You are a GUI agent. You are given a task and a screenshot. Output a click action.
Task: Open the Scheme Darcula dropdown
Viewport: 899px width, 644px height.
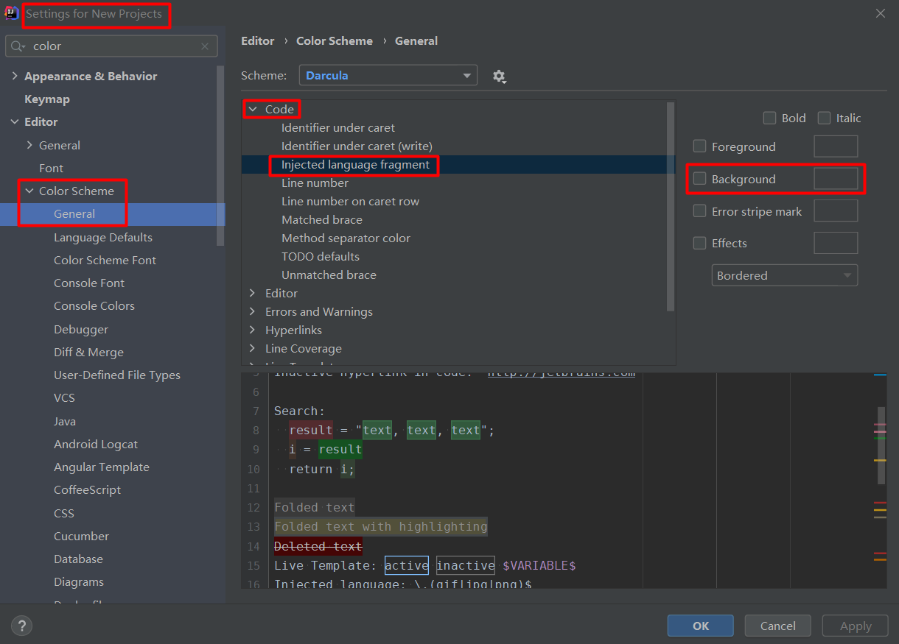click(x=388, y=75)
